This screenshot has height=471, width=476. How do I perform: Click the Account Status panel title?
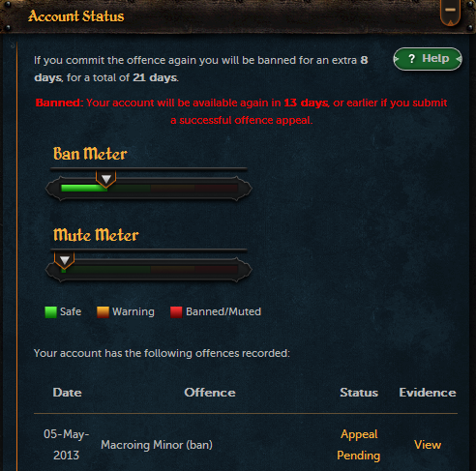point(76,16)
